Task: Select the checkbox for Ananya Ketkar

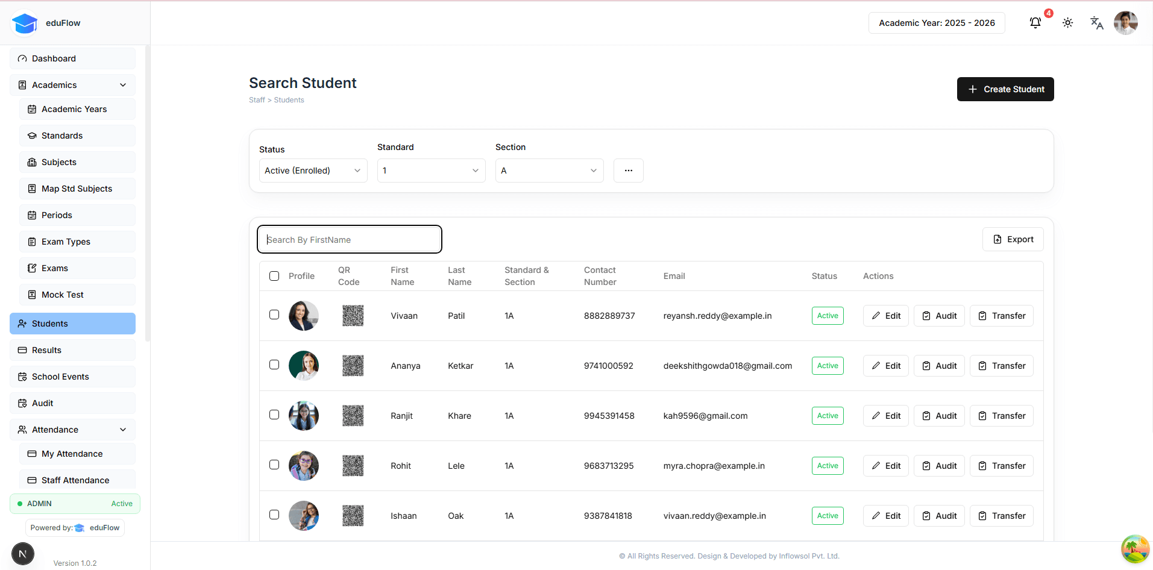Action: tap(274, 365)
